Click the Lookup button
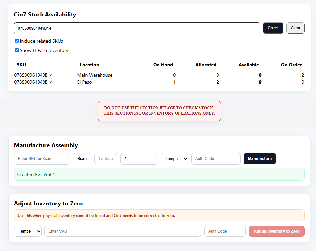Image resolution: width=316 pixels, height=251 pixels. click(105, 159)
